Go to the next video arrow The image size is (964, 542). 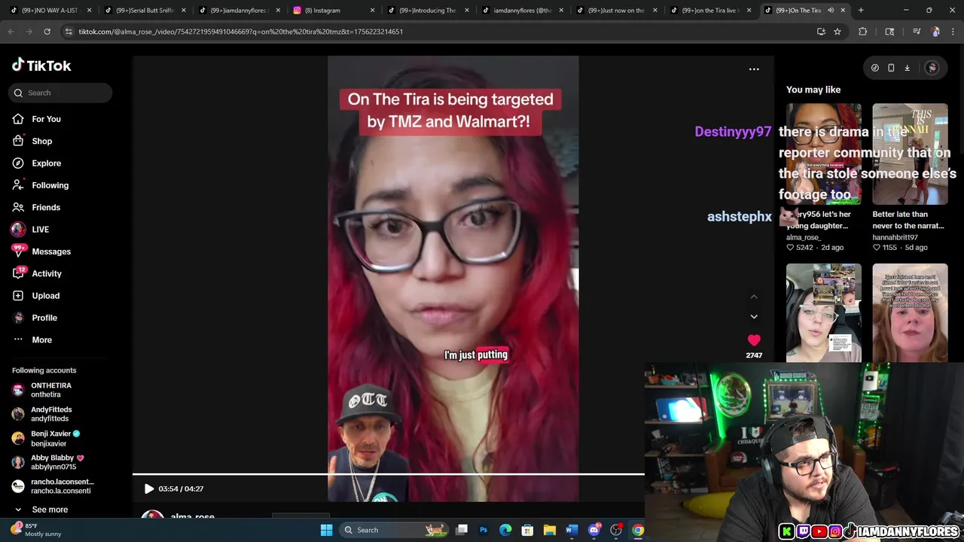[x=754, y=317]
